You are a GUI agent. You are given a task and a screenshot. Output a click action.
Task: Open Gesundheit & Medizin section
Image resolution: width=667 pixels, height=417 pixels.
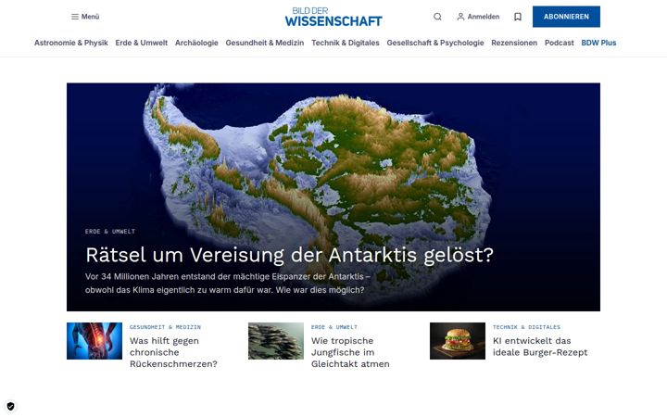pyautogui.click(x=265, y=43)
